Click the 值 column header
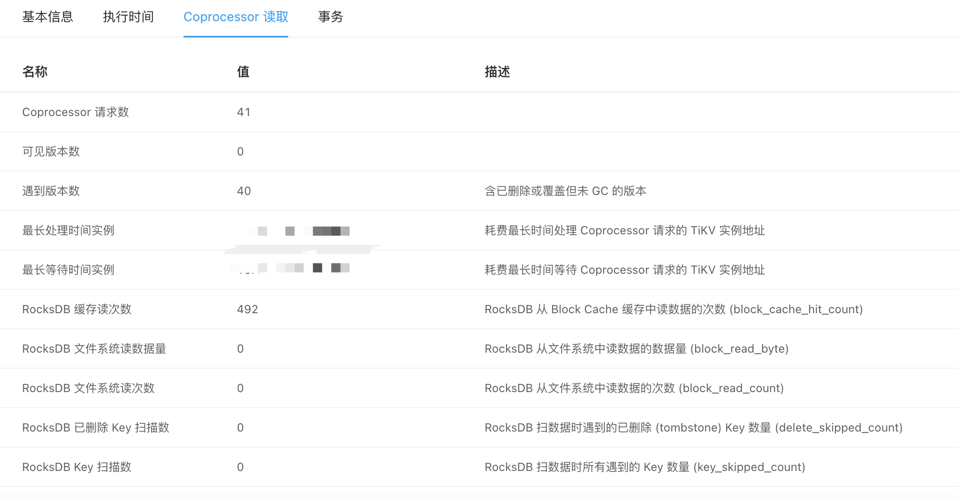 point(243,72)
